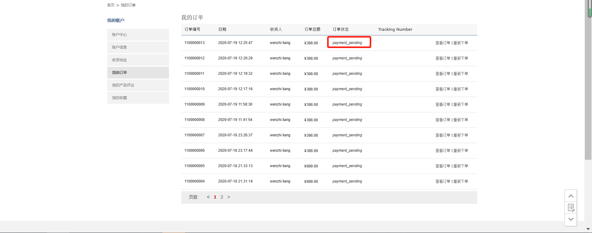Screen dimensions: 592x233
Task: Click order number 1100000007
Action: click(195, 135)
